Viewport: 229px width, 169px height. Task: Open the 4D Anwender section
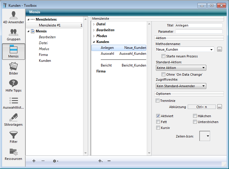pos(13,17)
